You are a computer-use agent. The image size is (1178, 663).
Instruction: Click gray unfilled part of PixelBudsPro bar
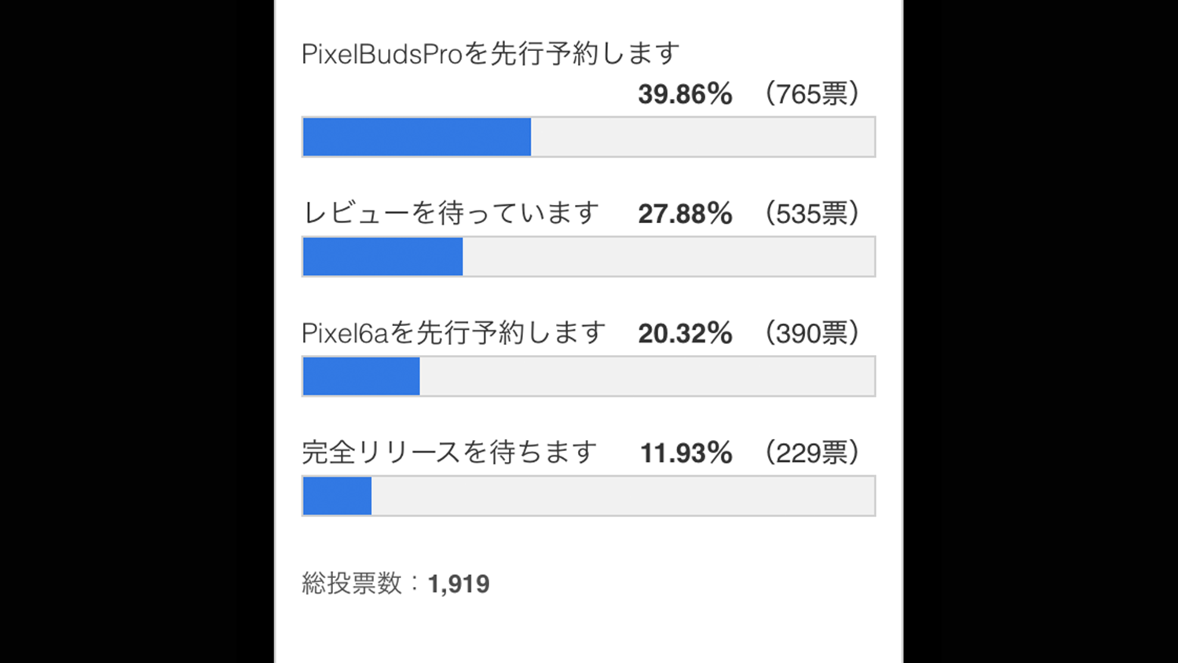click(703, 137)
